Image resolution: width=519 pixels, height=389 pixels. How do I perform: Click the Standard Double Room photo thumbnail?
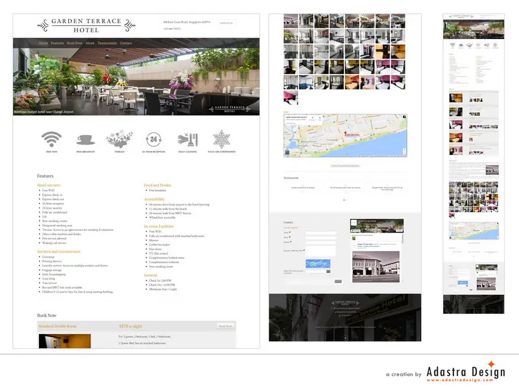tap(65, 341)
